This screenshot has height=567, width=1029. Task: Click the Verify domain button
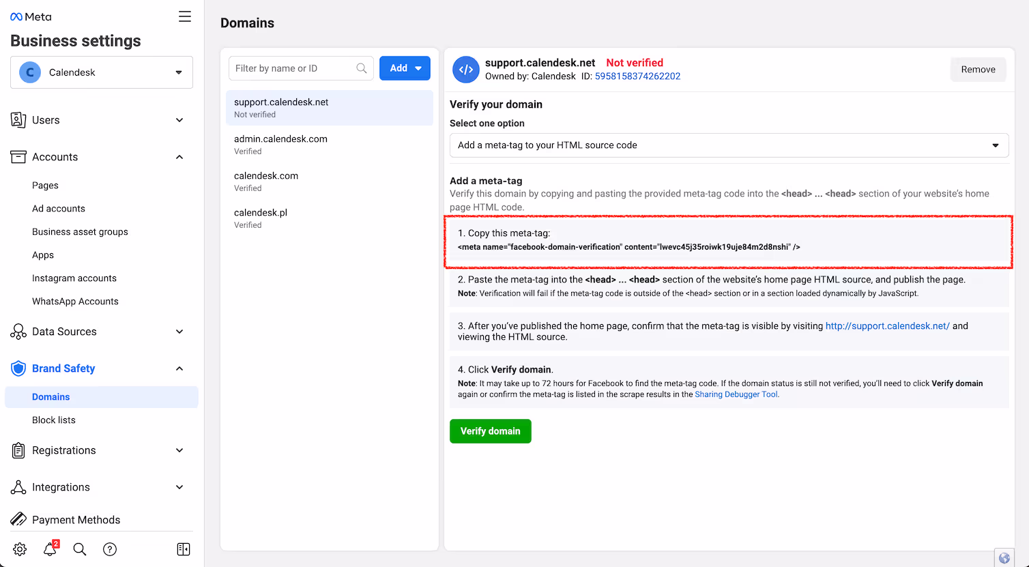[x=490, y=431]
